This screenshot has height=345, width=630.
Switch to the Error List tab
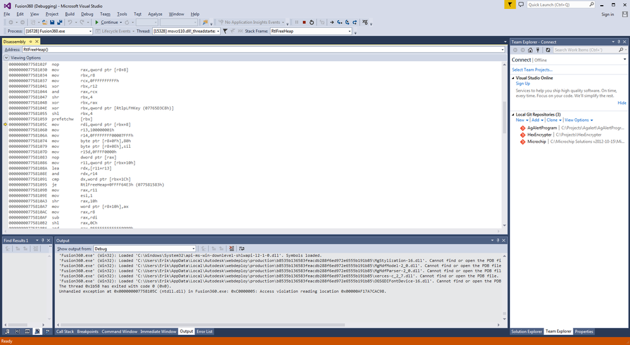point(205,332)
